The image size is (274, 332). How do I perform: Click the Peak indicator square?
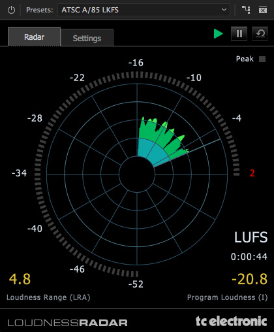click(x=262, y=59)
